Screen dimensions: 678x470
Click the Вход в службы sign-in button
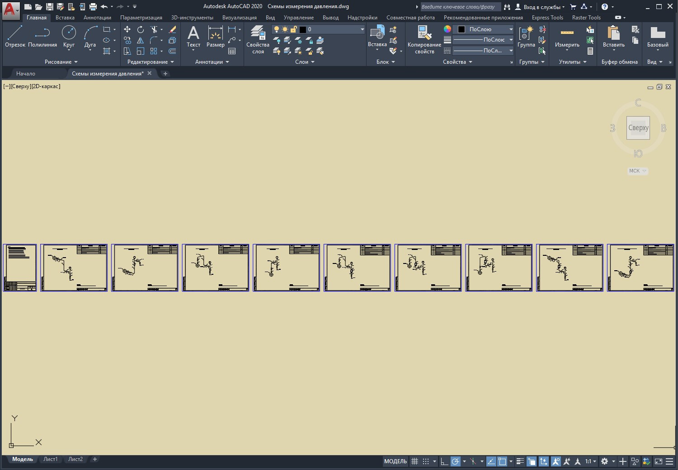[x=541, y=7]
